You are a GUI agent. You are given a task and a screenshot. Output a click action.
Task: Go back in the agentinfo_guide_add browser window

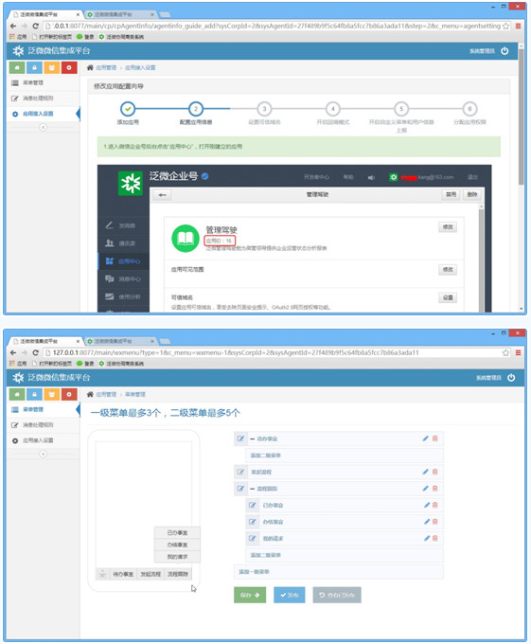click(13, 26)
